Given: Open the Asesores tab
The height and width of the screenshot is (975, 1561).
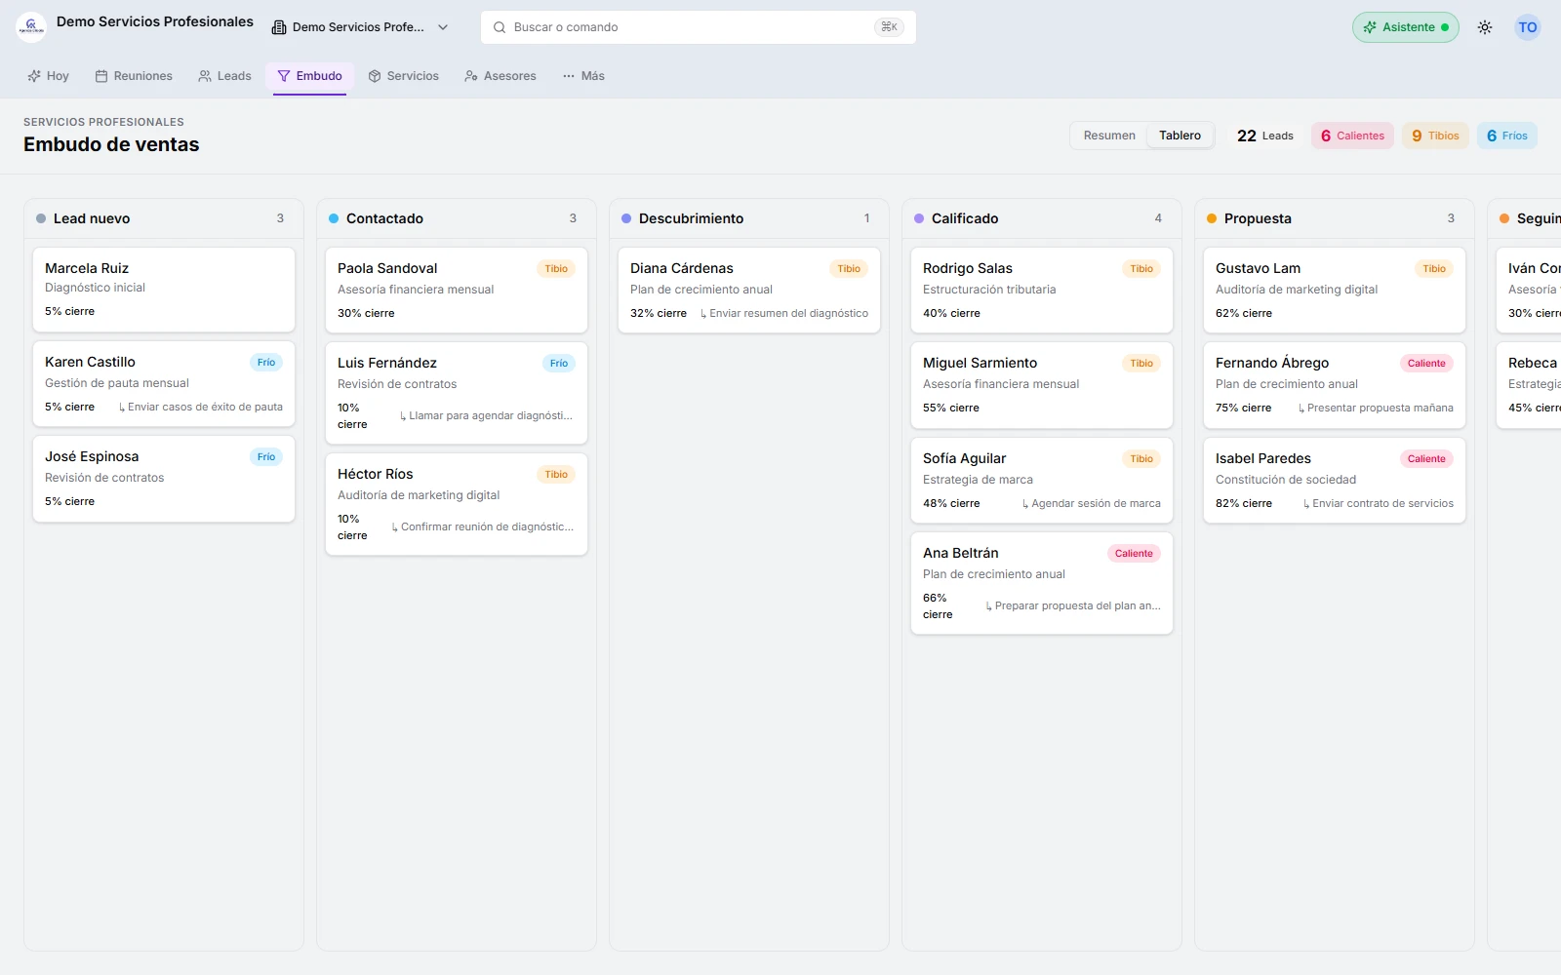Looking at the screenshot, I should click(500, 76).
